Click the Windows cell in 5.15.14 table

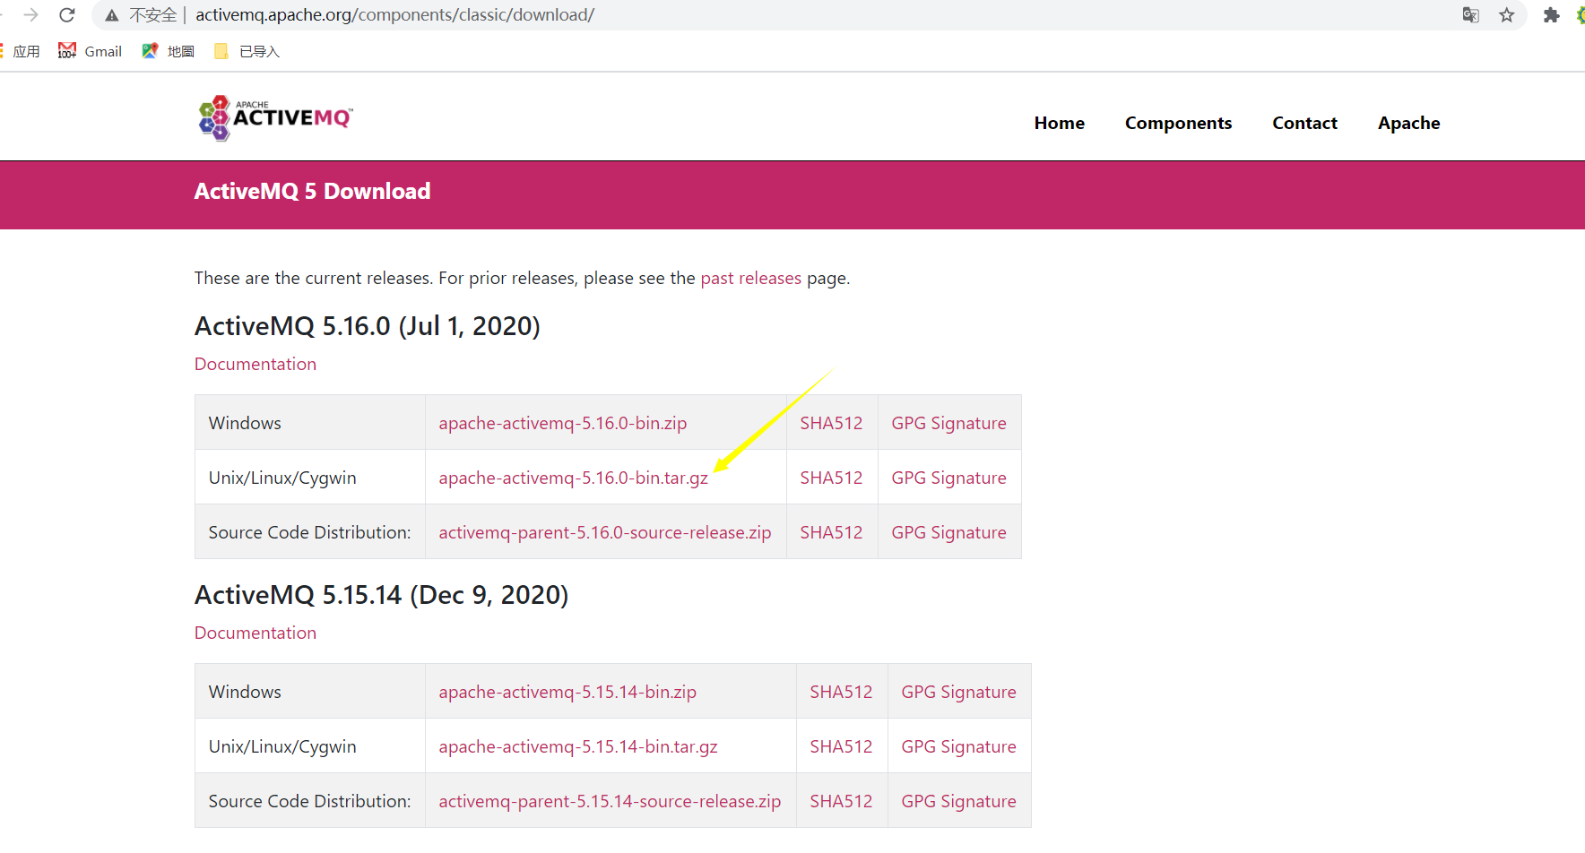coord(310,692)
